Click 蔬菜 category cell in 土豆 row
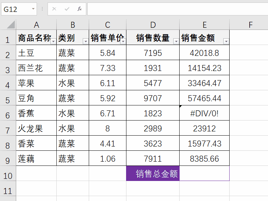268x201 pixels. [x=73, y=52]
